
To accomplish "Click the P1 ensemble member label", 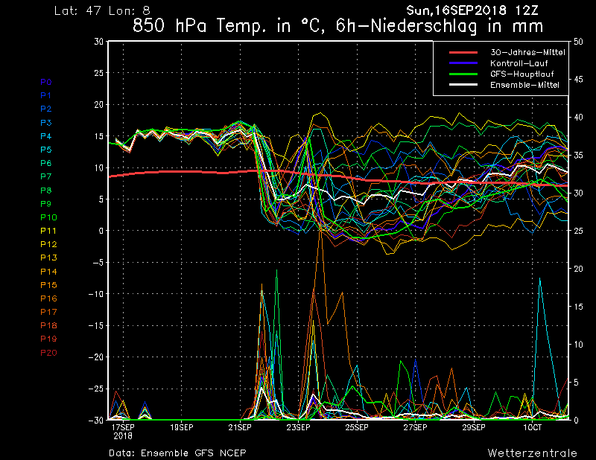I will (46, 95).
